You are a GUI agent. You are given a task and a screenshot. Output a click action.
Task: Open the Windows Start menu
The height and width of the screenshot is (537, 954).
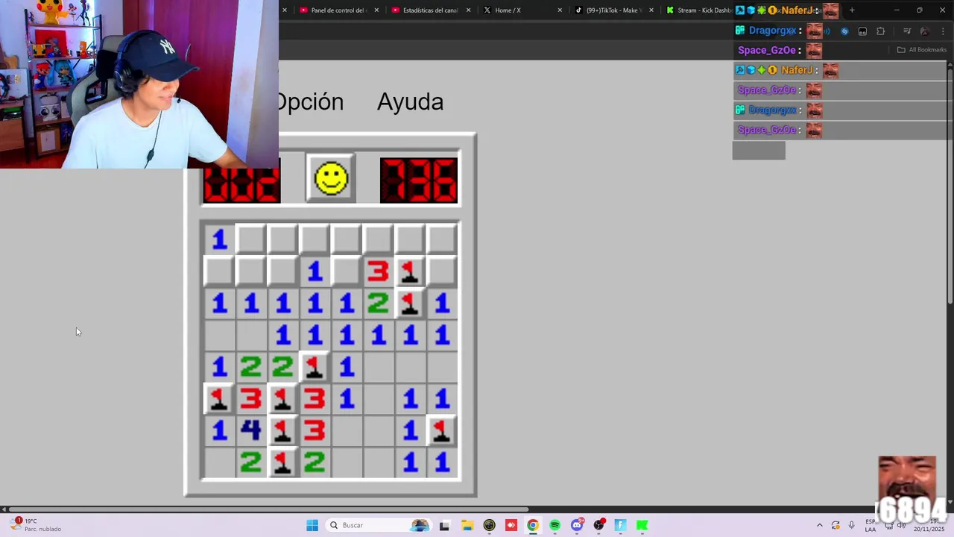click(312, 525)
